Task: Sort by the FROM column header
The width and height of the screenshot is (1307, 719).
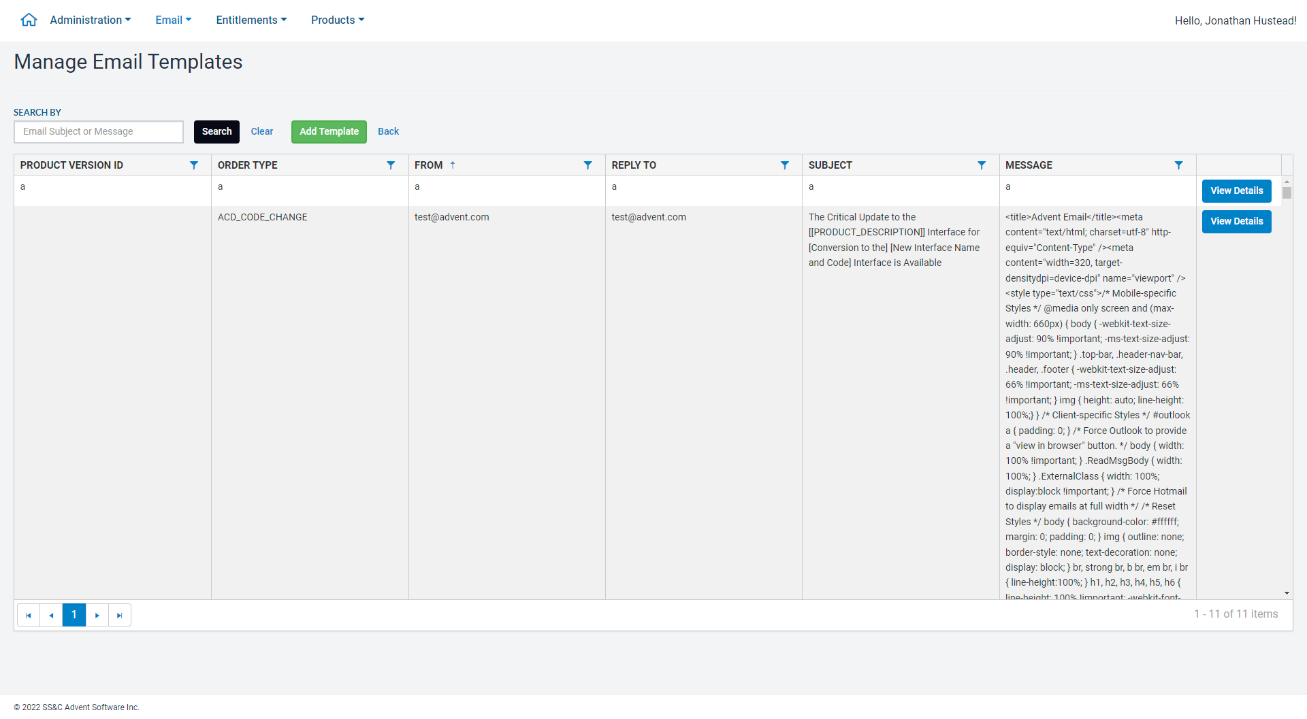Action: [x=429, y=165]
